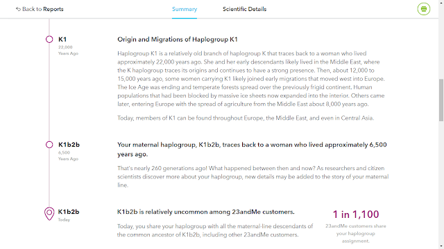444x249 pixels.
Task: Click the vertical timeline line below K1
Action: pos(49,92)
